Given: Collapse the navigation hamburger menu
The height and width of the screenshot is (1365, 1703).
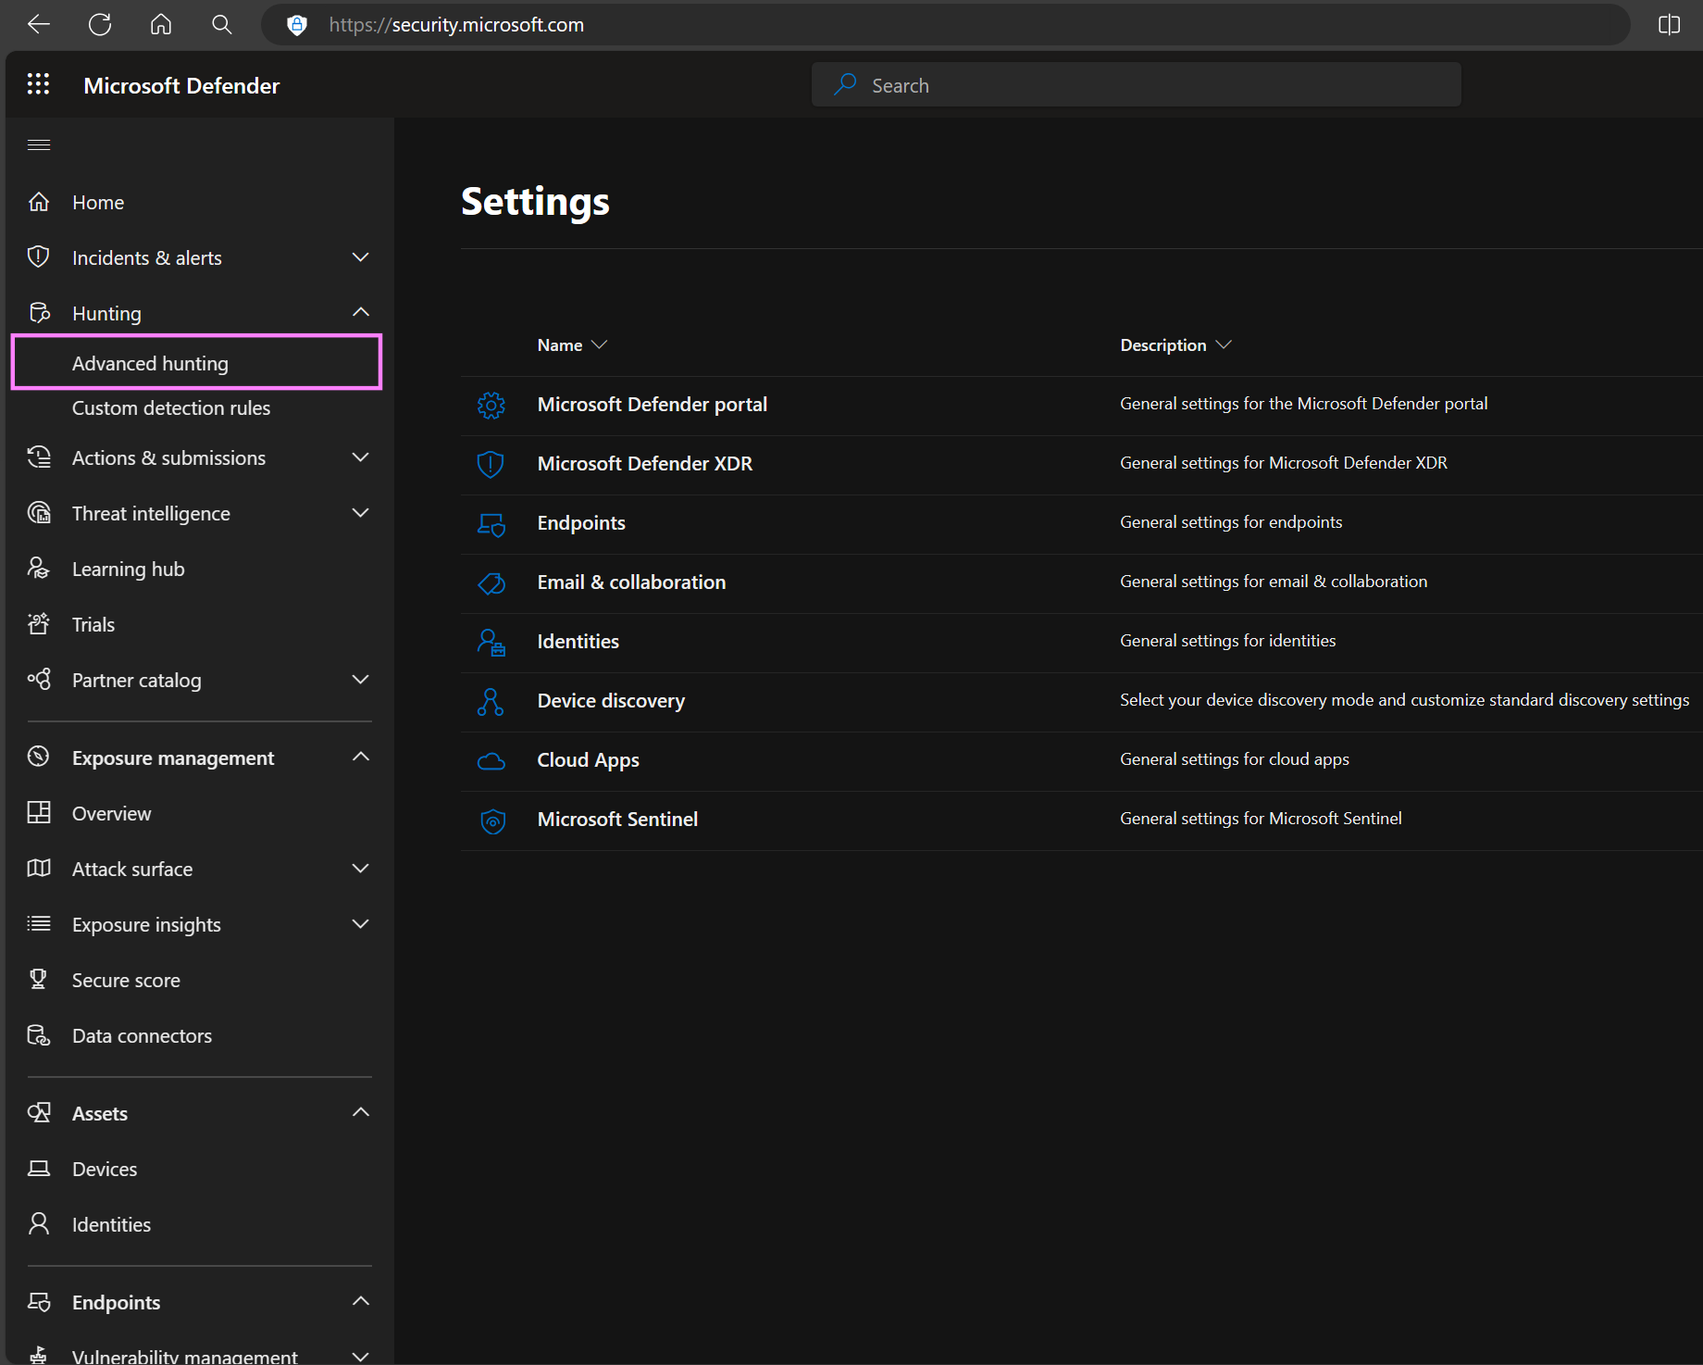Looking at the screenshot, I should (x=39, y=144).
